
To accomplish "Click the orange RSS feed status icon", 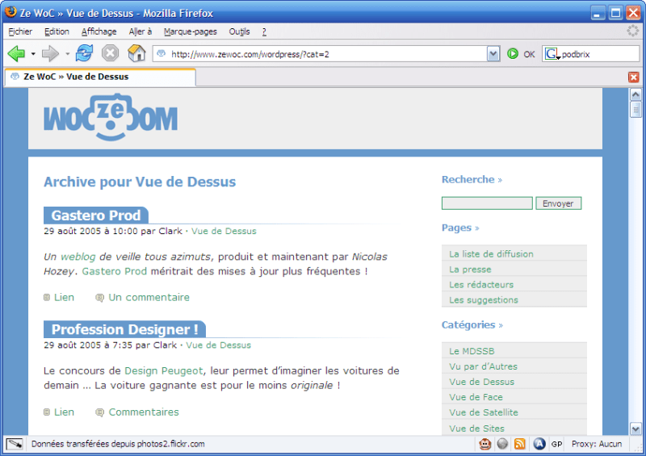I will pos(520,444).
